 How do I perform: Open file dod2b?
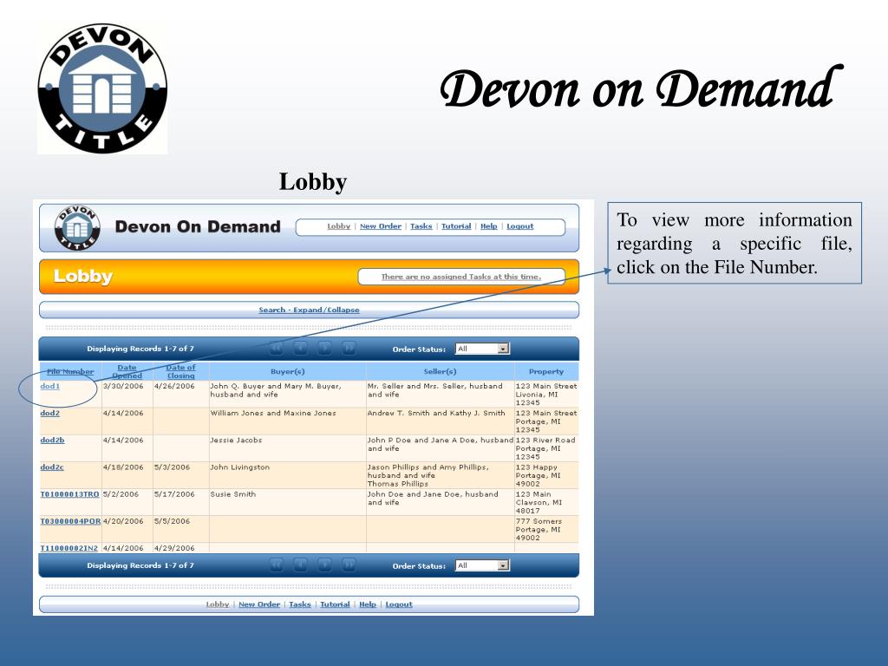click(x=52, y=440)
